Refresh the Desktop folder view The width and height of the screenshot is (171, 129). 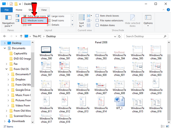[120, 36]
